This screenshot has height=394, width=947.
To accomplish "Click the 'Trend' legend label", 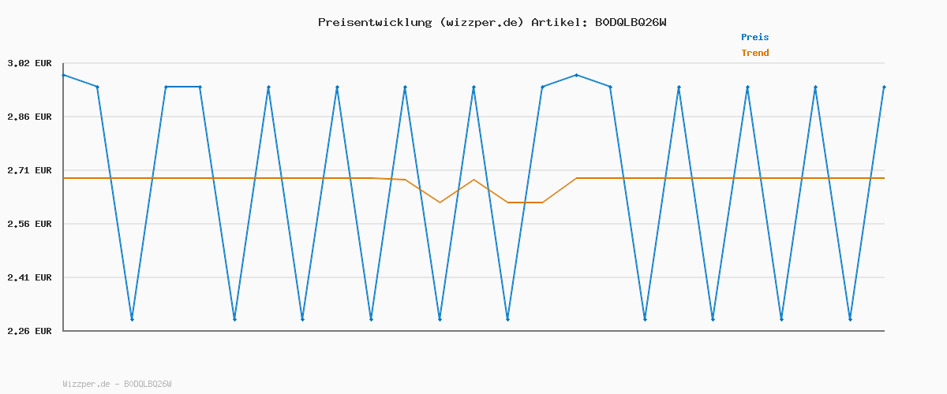I will pos(754,53).
